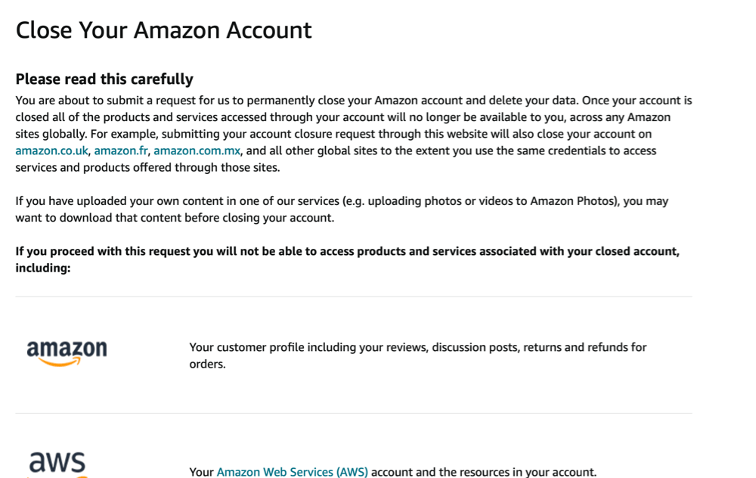This screenshot has height=478, width=756.
Task: Click the bold 'If you proceed' warning text
Action: (x=347, y=251)
